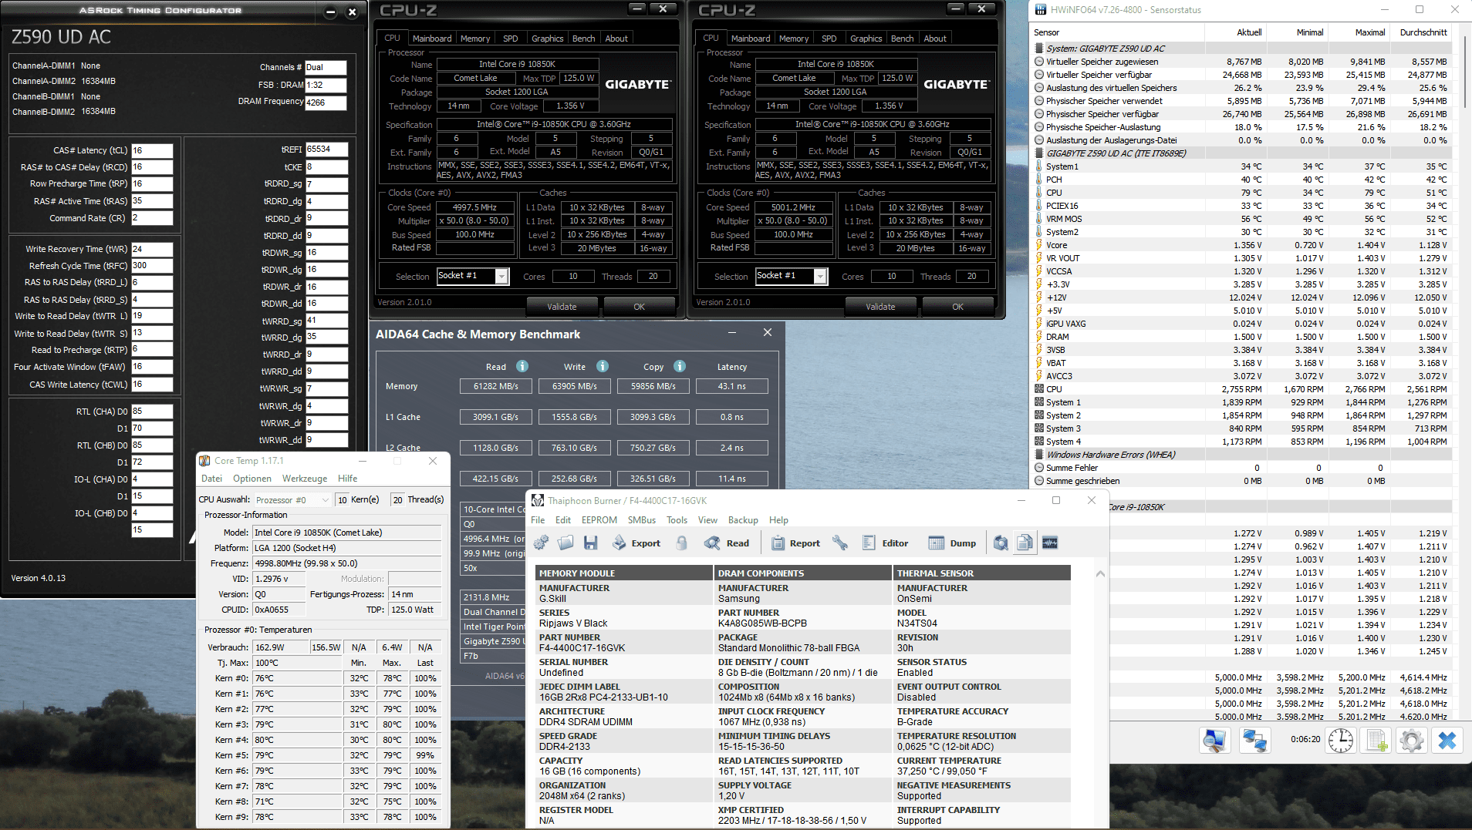This screenshot has width=1472, height=830.
Task: Open the Datei menu in Core Temp
Action: pos(211,478)
